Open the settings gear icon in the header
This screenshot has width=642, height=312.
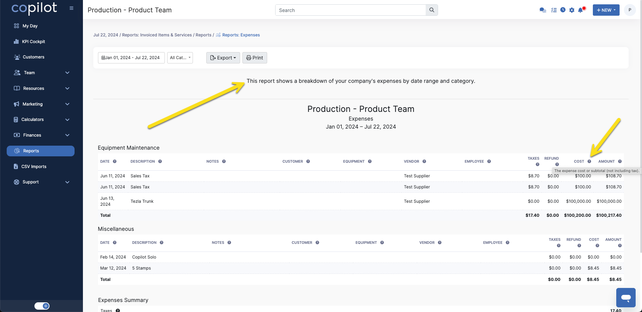tap(572, 10)
